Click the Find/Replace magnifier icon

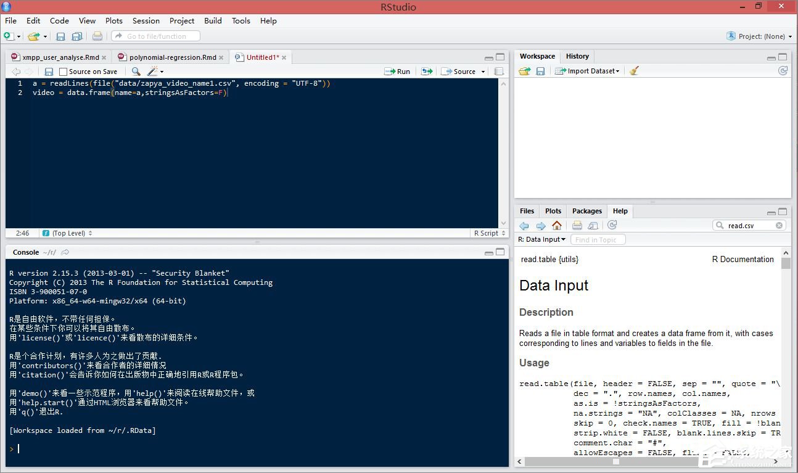[x=136, y=72]
